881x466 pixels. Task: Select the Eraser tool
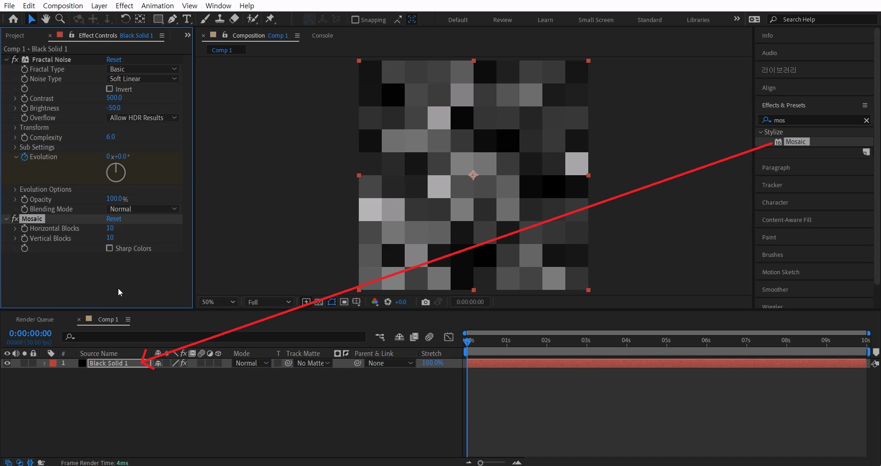point(234,19)
